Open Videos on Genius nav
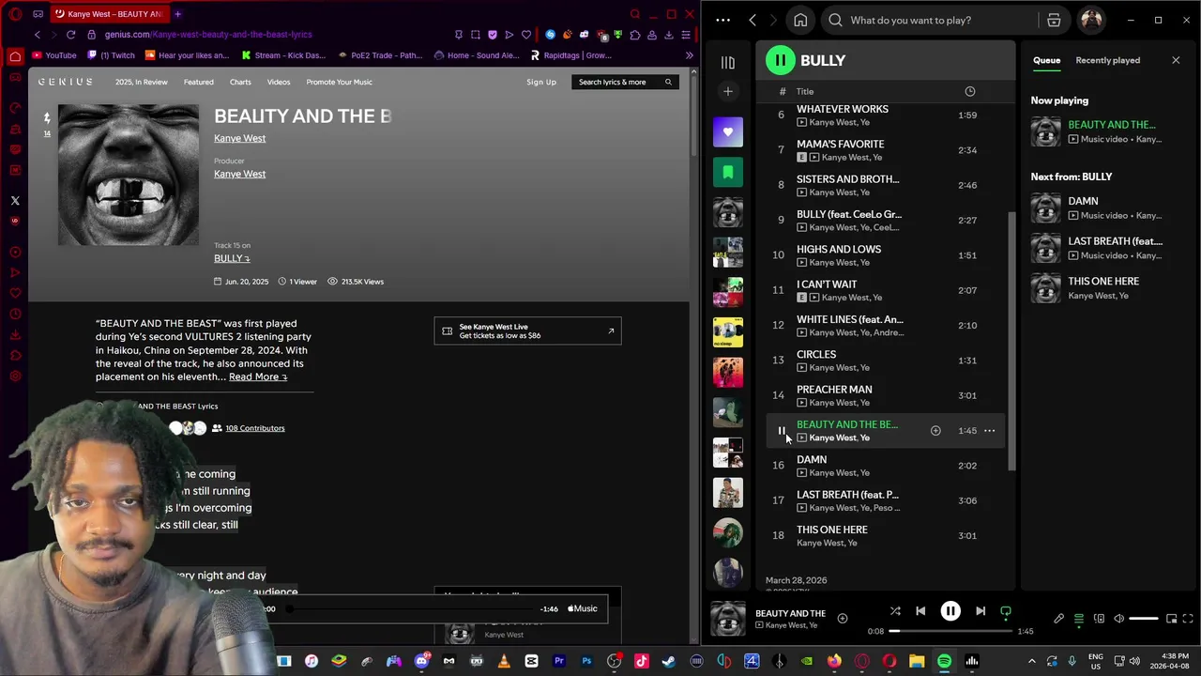Viewport: 1201px width, 676px height. (x=279, y=82)
